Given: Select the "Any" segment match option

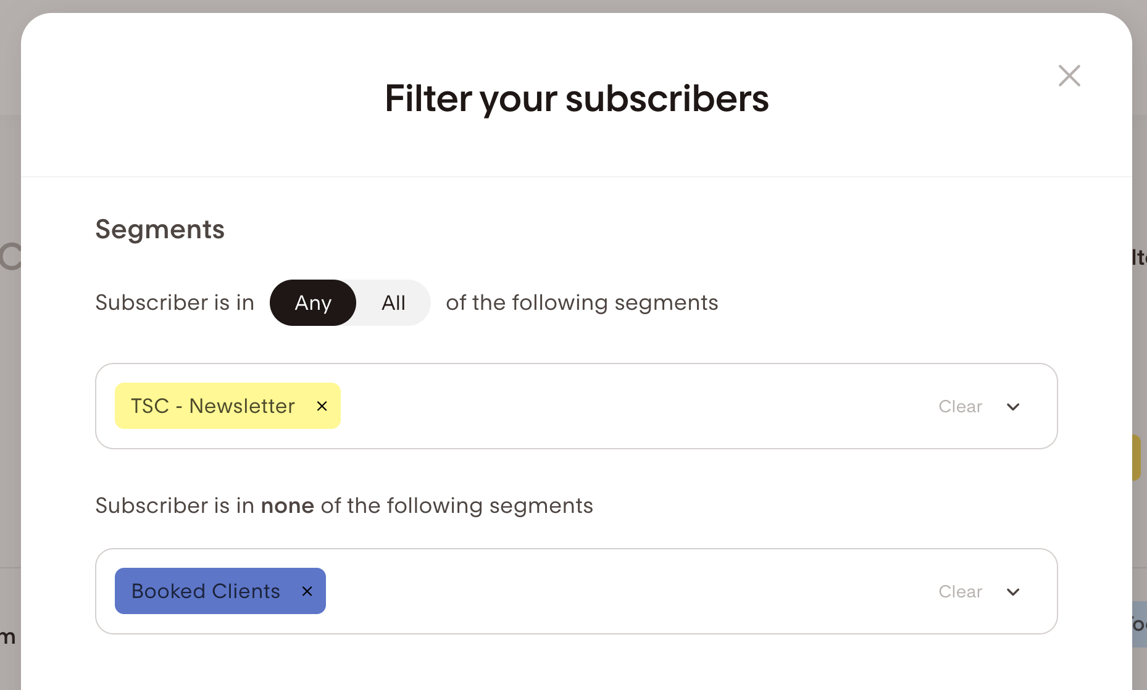Looking at the screenshot, I should click(313, 303).
